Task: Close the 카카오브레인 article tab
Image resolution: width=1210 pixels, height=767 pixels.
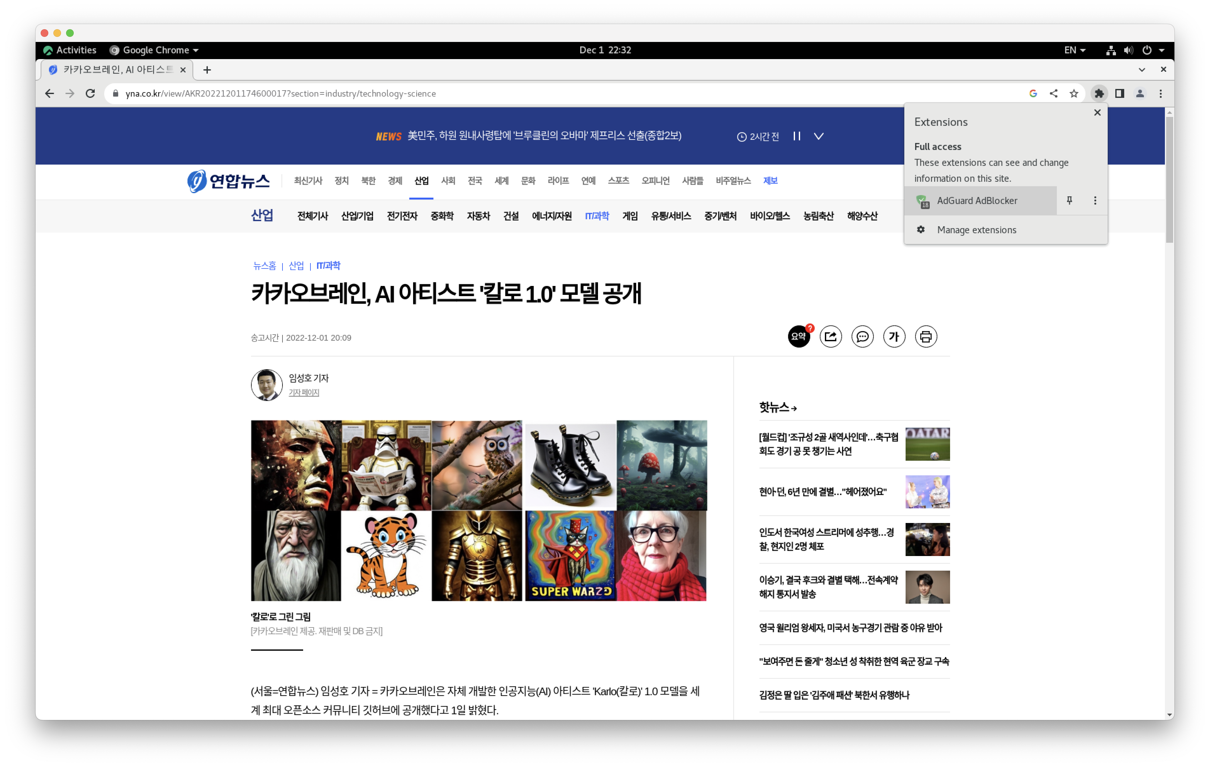Action: 183,70
